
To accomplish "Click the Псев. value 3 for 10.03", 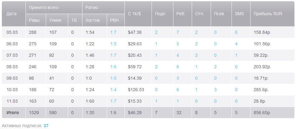I will (x=215, y=89).
